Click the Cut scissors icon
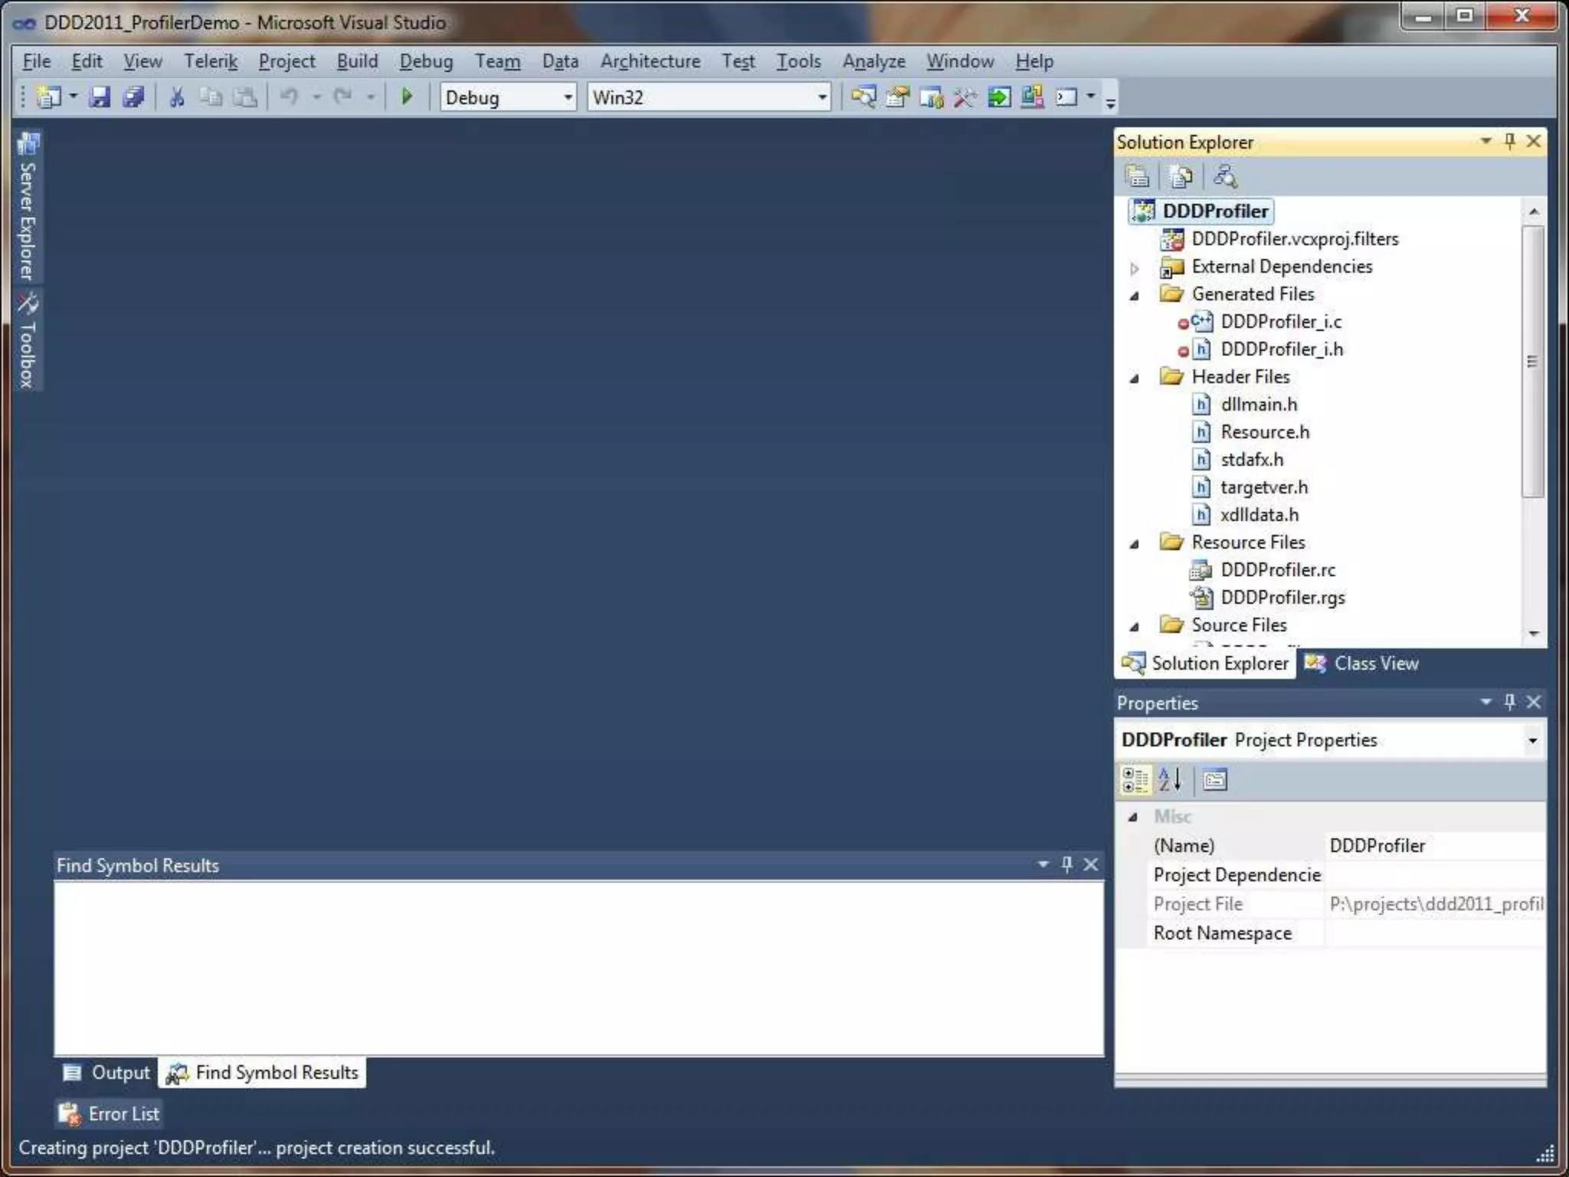 tap(176, 97)
